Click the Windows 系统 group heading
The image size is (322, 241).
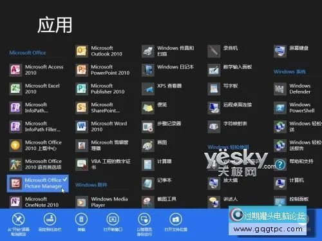(290, 72)
